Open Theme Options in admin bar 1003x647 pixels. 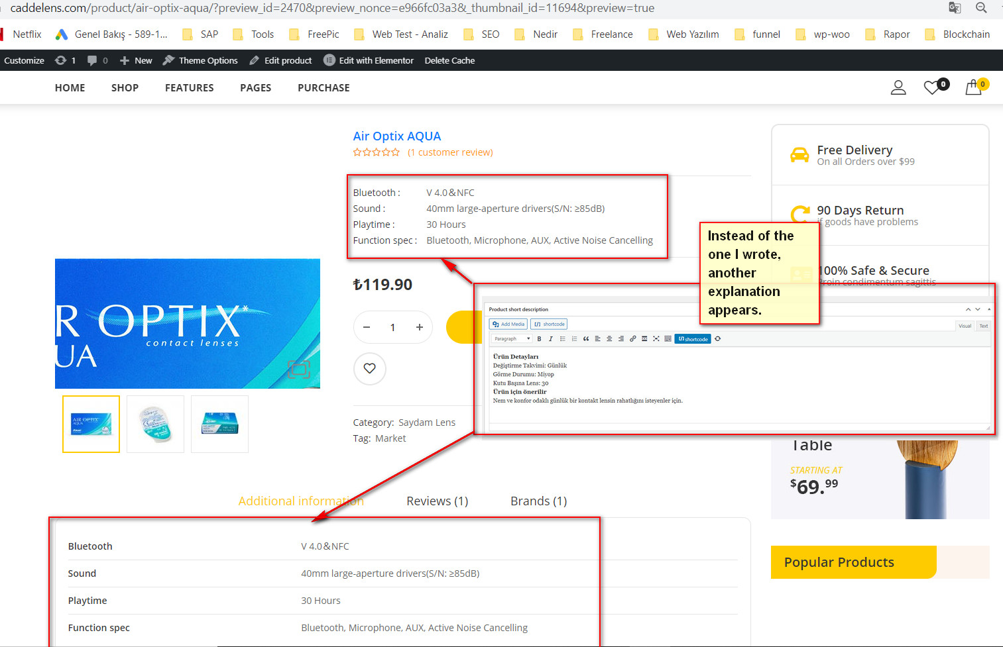pyautogui.click(x=200, y=60)
